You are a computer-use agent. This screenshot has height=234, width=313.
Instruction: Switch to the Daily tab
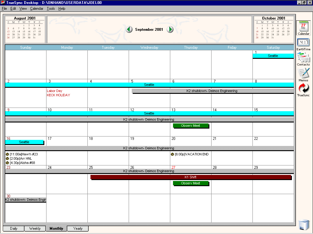click(x=14, y=229)
